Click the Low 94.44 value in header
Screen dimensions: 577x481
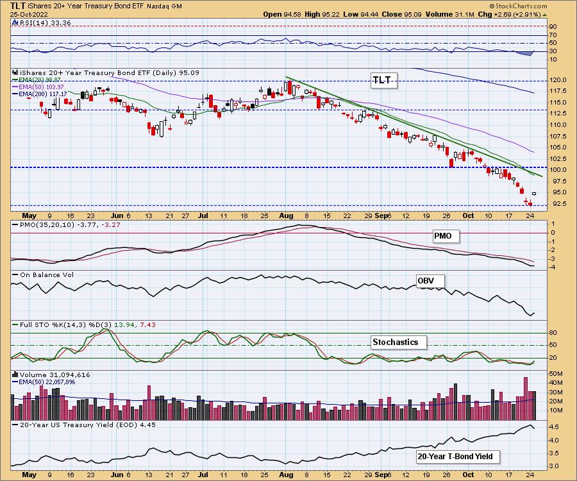click(361, 14)
